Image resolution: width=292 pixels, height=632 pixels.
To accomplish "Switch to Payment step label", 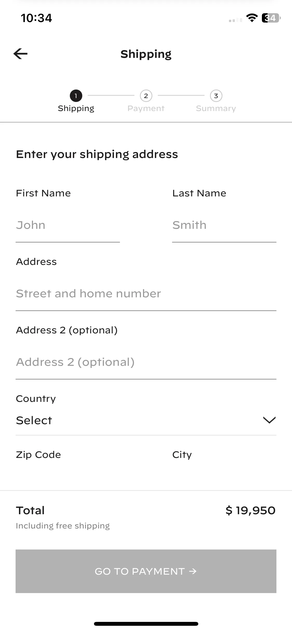I will [146, 108].
